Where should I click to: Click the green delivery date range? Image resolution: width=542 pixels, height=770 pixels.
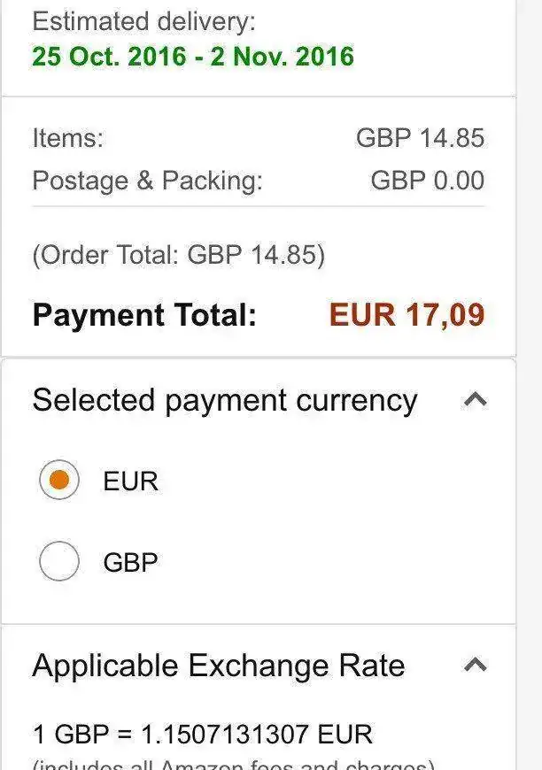192,57
